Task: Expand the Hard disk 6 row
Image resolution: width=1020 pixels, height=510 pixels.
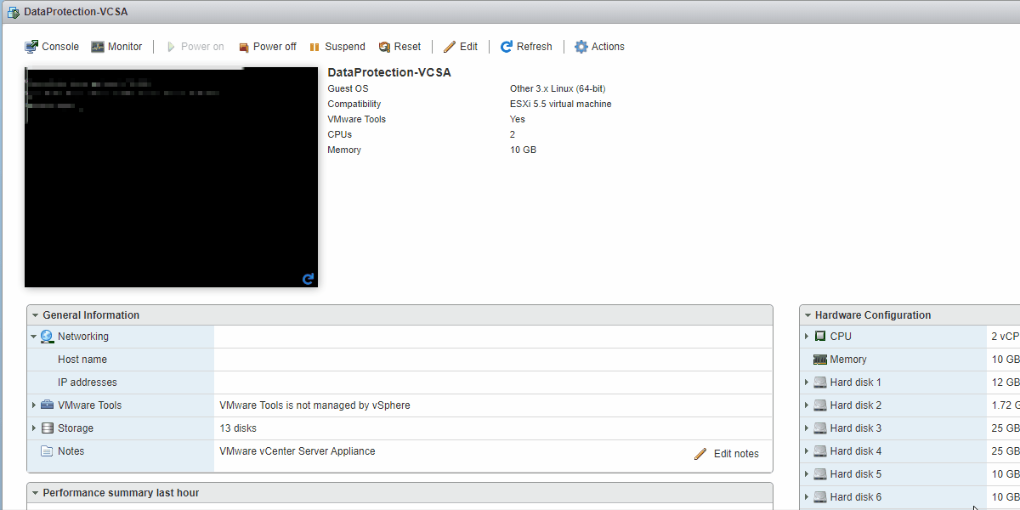Action: [807, 497]
